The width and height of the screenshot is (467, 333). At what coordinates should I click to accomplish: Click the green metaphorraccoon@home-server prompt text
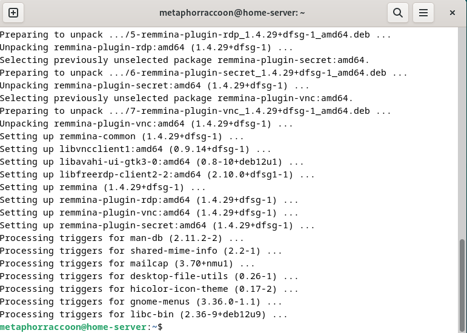coord(73,327)
